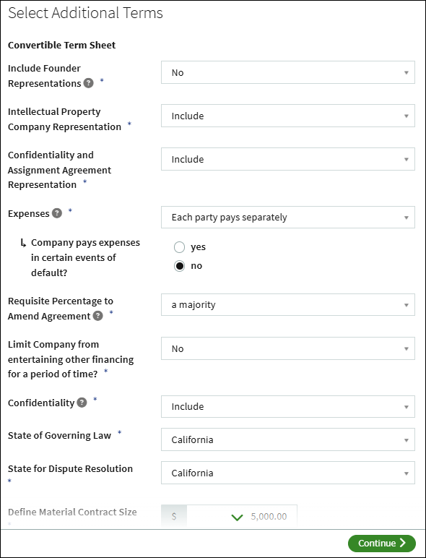Open Include Founder Representations dropdown
426x558 pixels.
coord(288,72)
